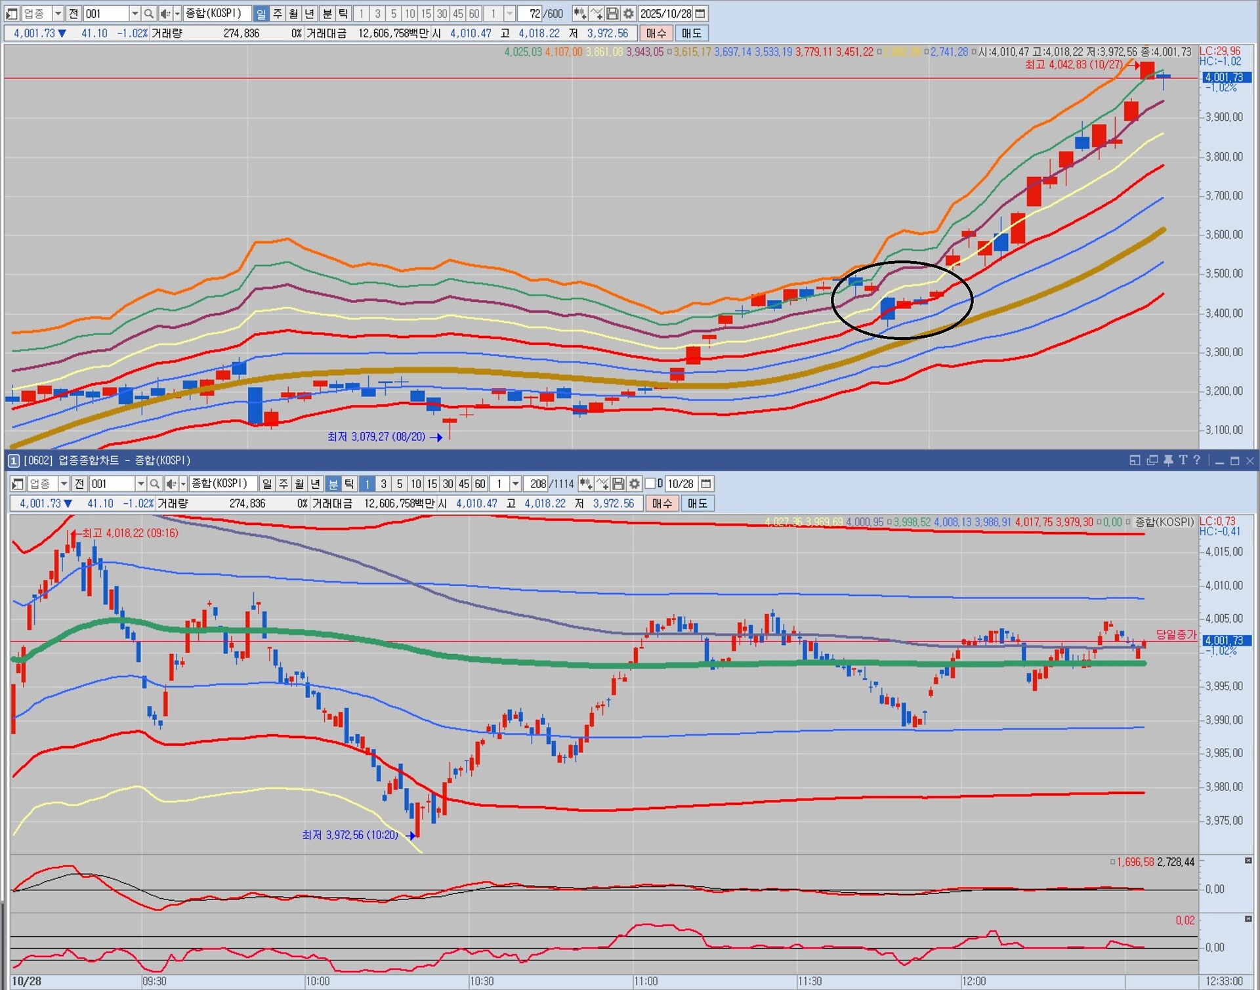The height and width of the screenshot is (990, 1260).
Task: Select the 5-minute interval in bottom chart
Action: (400, 484)
